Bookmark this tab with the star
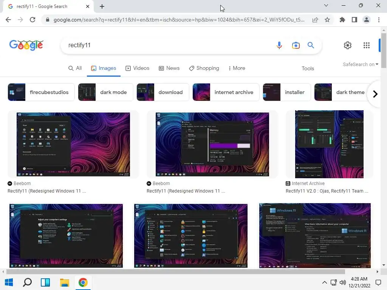This screenshot has height=290, width=387. point(327,20)
